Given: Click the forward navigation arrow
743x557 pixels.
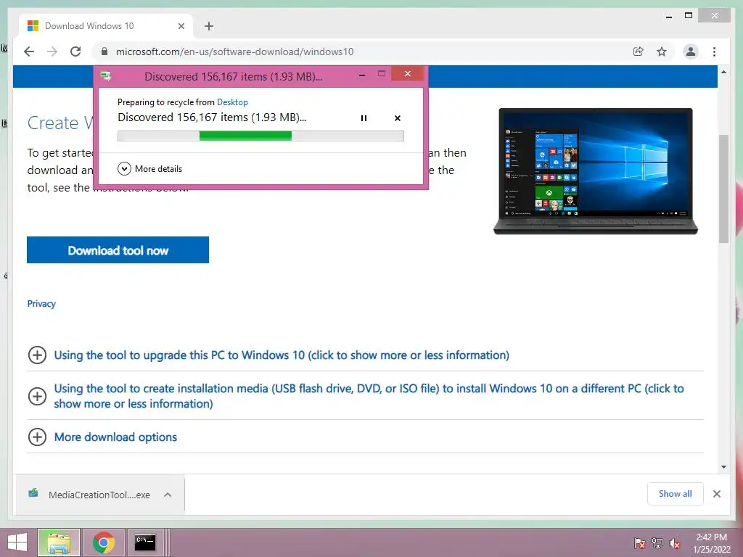Looking at the screenshot, I should pyautogui.click(x=52, y=51).
